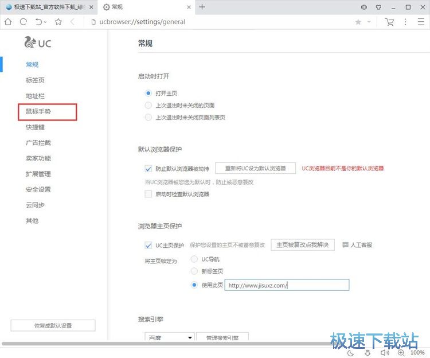
Task: Select the 打开主页 radio button
Action: pyautogui.click(x=148, y=94)
